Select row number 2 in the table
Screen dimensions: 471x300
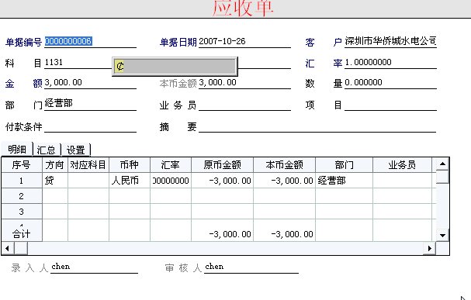pyautogui.click(x=21, y=196)
